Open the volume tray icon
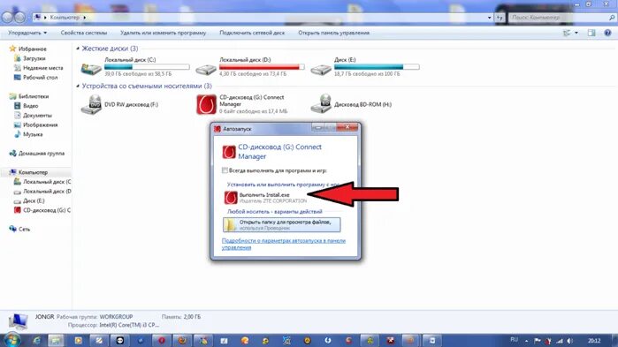 [x=570, y=341]
